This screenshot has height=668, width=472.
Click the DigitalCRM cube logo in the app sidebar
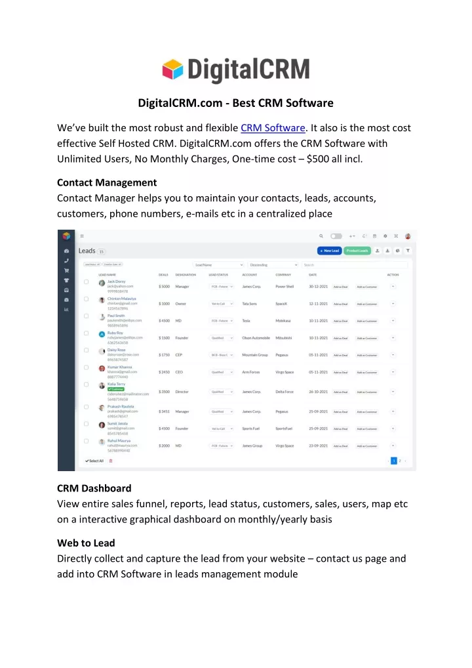pos(66,236)
